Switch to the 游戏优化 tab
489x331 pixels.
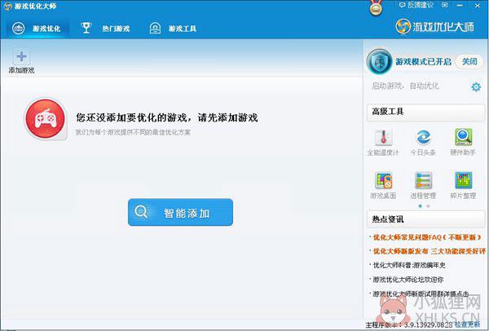click(x=37, y=29)
